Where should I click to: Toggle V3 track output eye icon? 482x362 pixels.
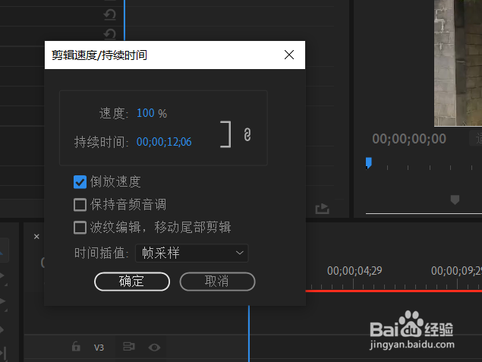pos(154,348)
